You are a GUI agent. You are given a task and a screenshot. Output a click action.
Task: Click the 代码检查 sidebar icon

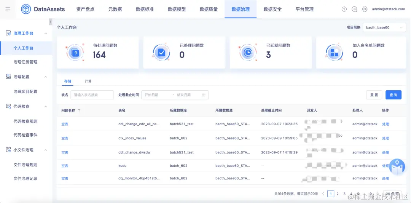8,107
